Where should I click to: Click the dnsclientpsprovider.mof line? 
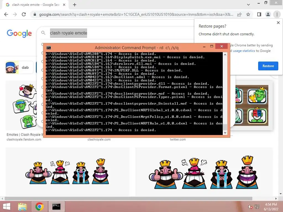point(127,94)
